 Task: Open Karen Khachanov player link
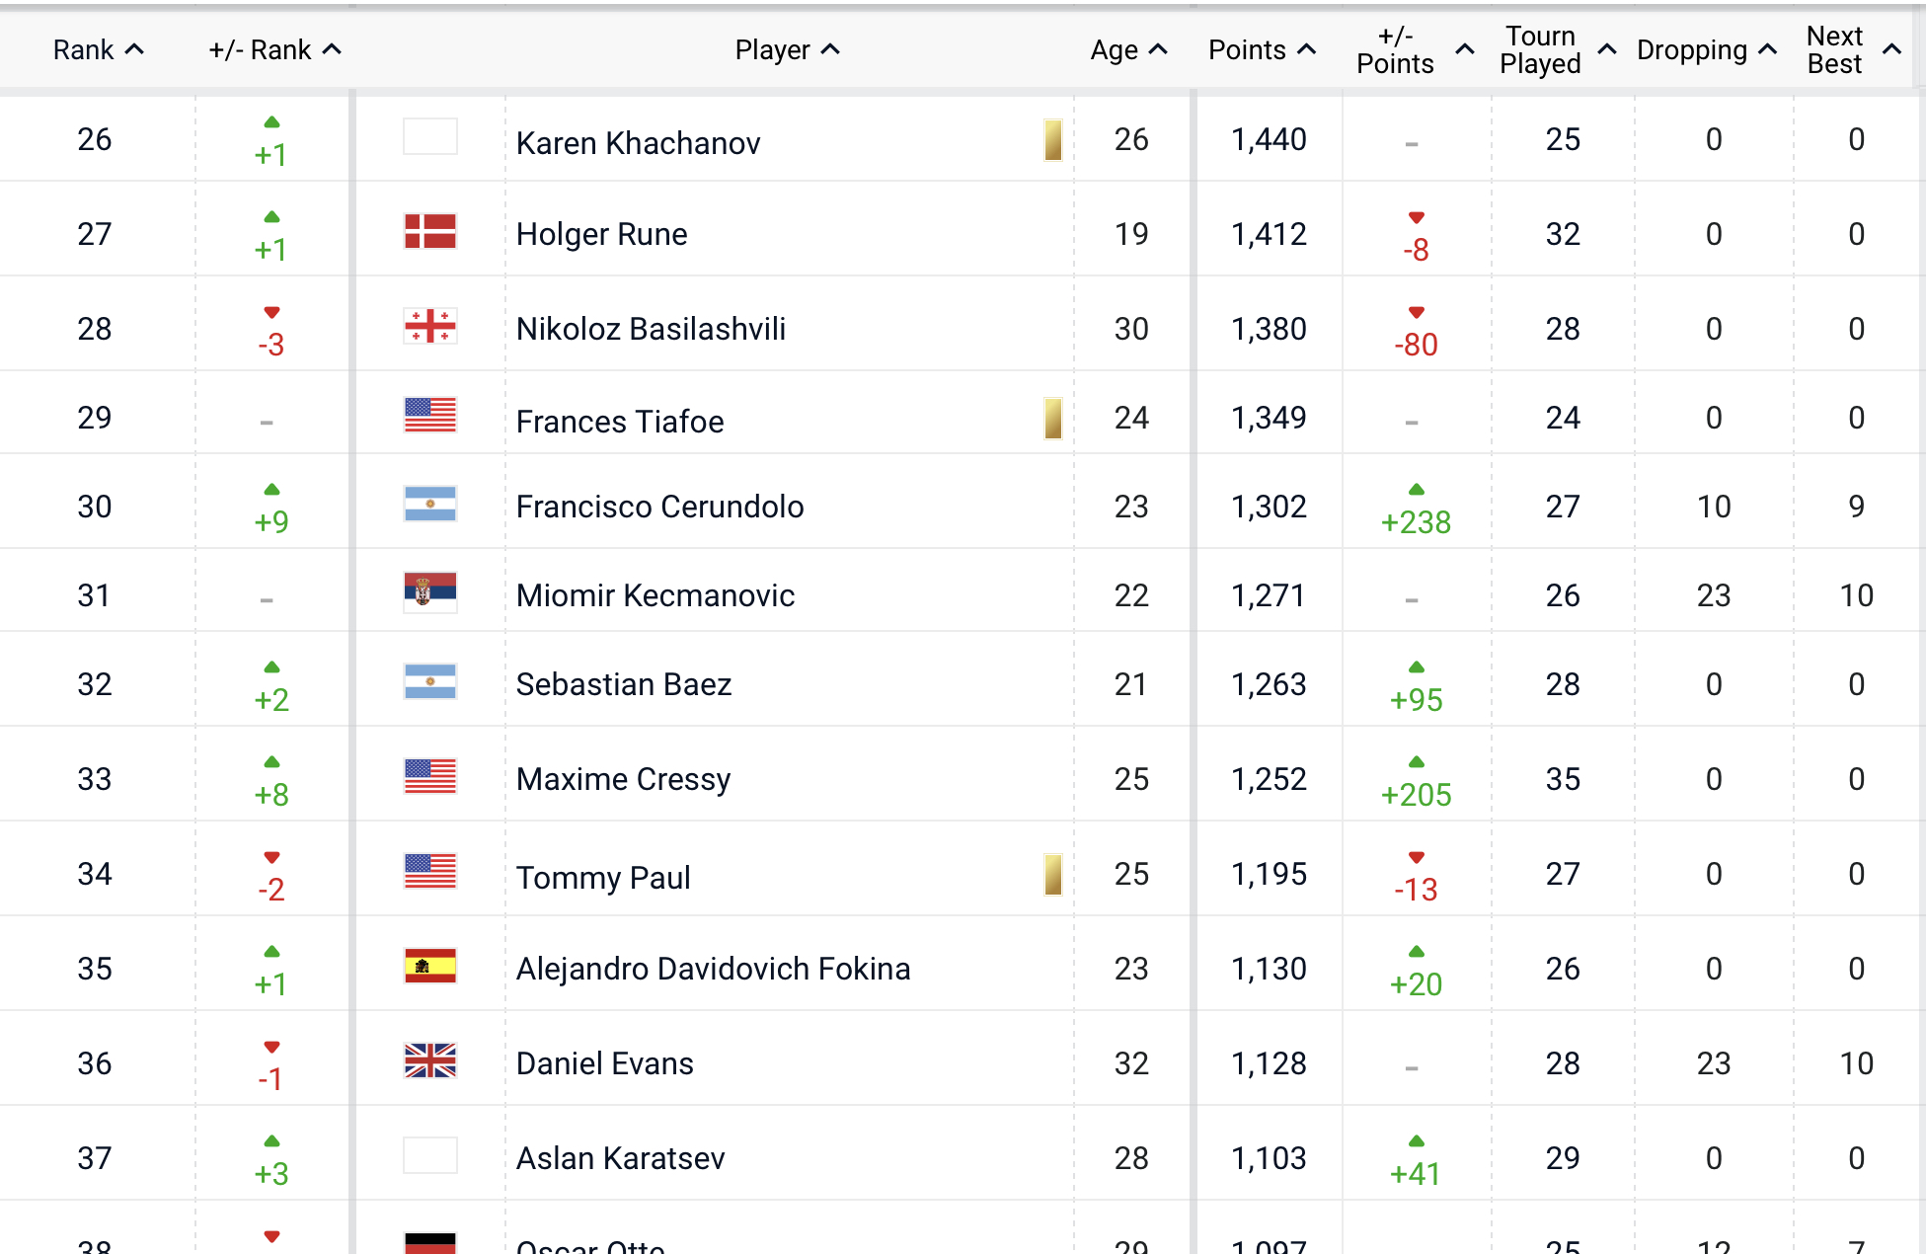pos(638,143)
